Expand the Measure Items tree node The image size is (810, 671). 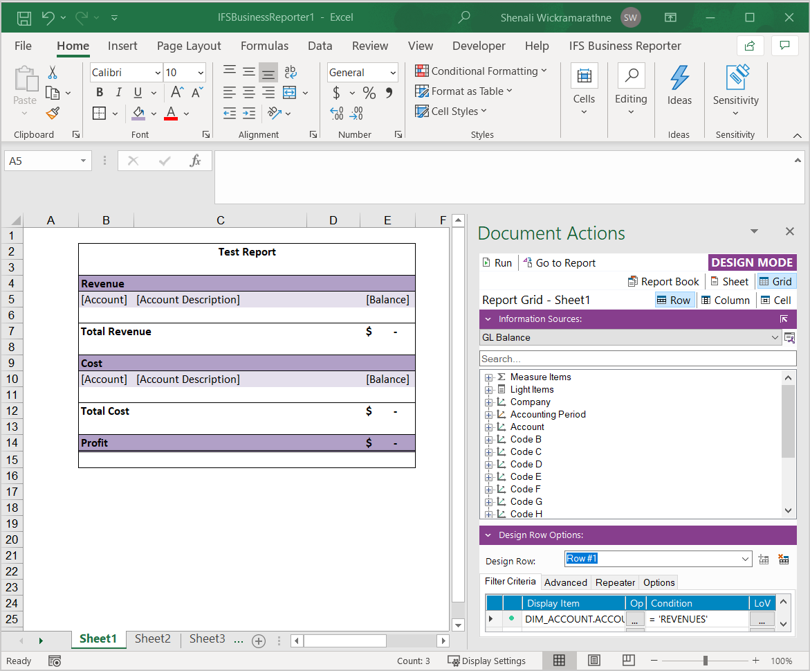[488, 377]
